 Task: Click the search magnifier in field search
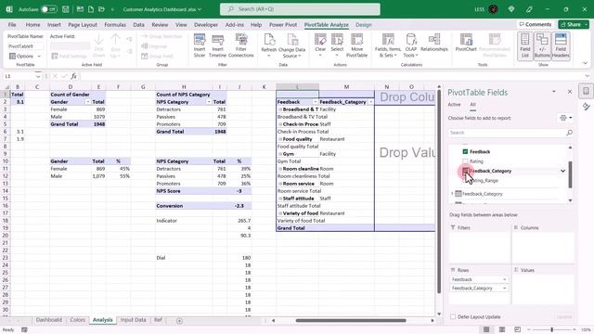click(x=569, y=133)
